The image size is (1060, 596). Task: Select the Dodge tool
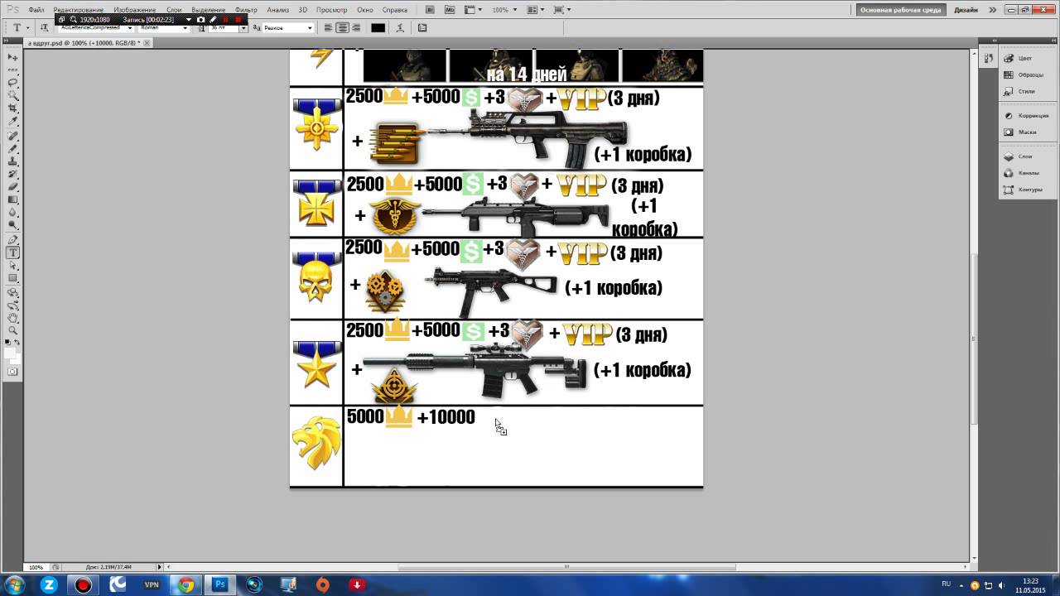click(12, 225)
